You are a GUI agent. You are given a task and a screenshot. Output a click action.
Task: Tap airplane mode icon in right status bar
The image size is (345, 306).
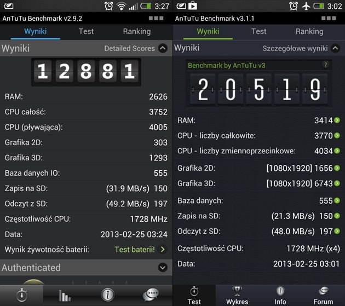[306, 6]
